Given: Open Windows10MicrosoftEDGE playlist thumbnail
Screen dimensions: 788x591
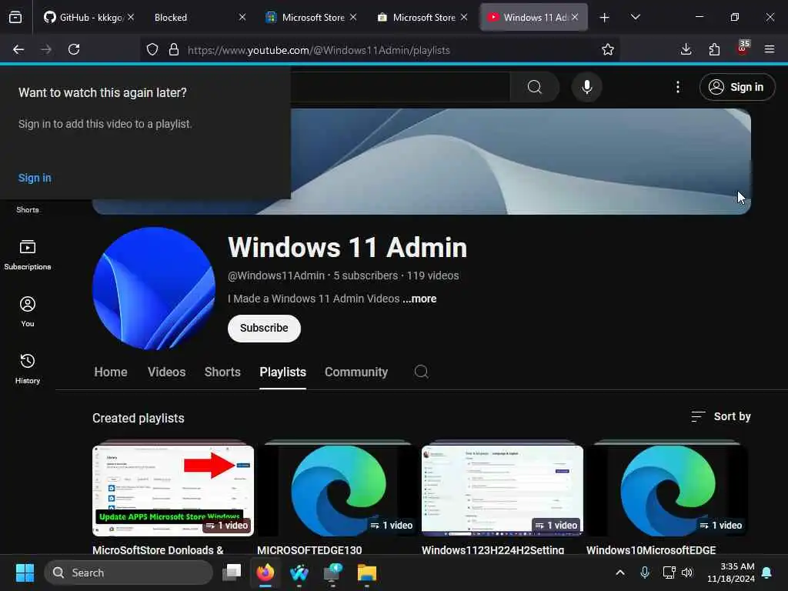Looking at the screenshot, I should [667, 491].
